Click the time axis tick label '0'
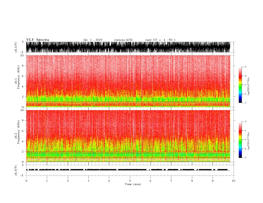Image resolution: width=263 pixels, height=203 pixels. click(x=26, y=181)
